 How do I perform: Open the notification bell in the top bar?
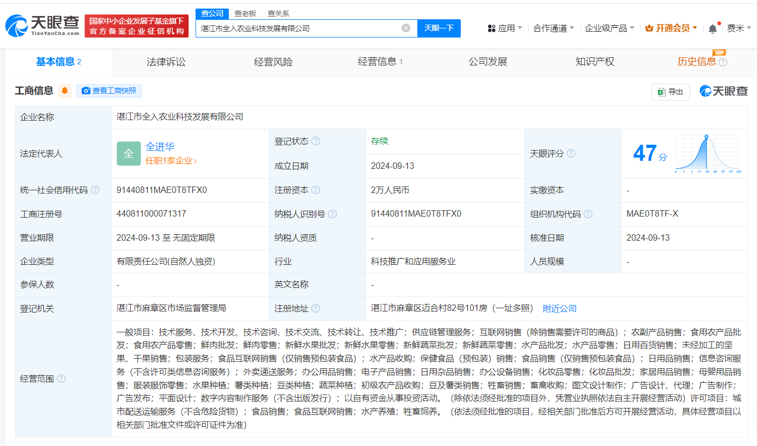pyautogui.click(x=713, y=28)
